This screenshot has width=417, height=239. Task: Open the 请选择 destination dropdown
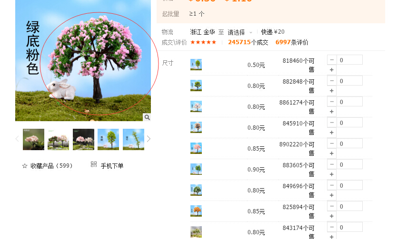240,32
